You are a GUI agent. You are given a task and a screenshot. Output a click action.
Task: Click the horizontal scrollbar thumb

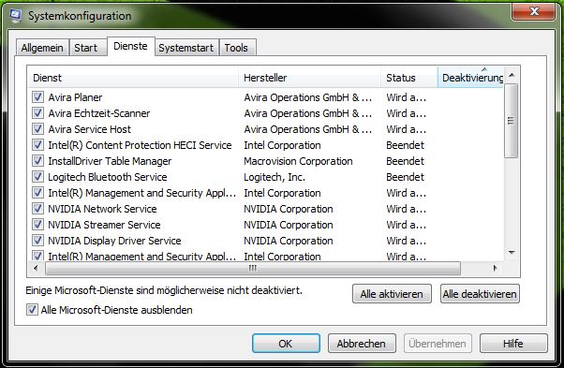point(253,268)
